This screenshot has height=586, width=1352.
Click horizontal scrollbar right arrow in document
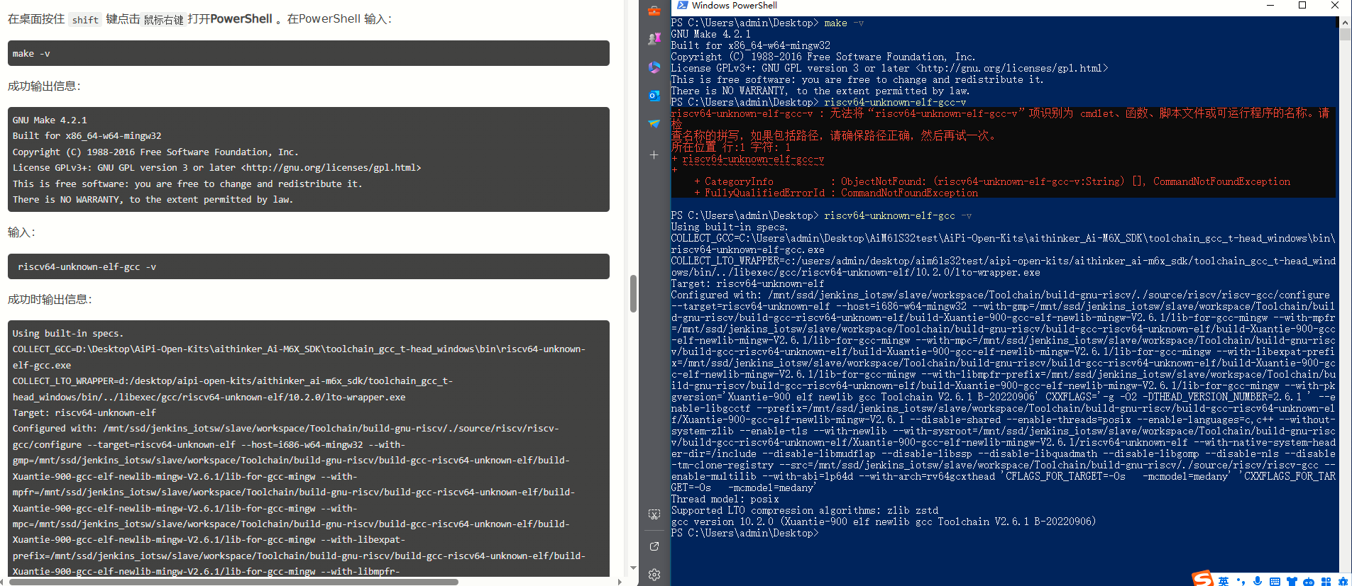(x=620, y=582)
